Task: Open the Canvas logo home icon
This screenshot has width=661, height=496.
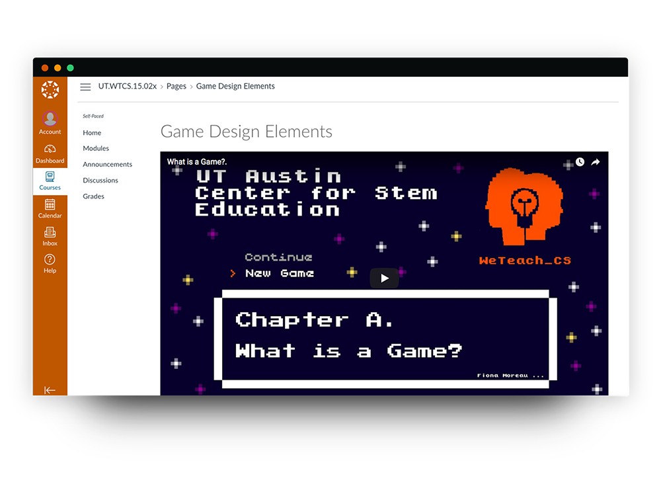Action: click(x=50, y=90)
